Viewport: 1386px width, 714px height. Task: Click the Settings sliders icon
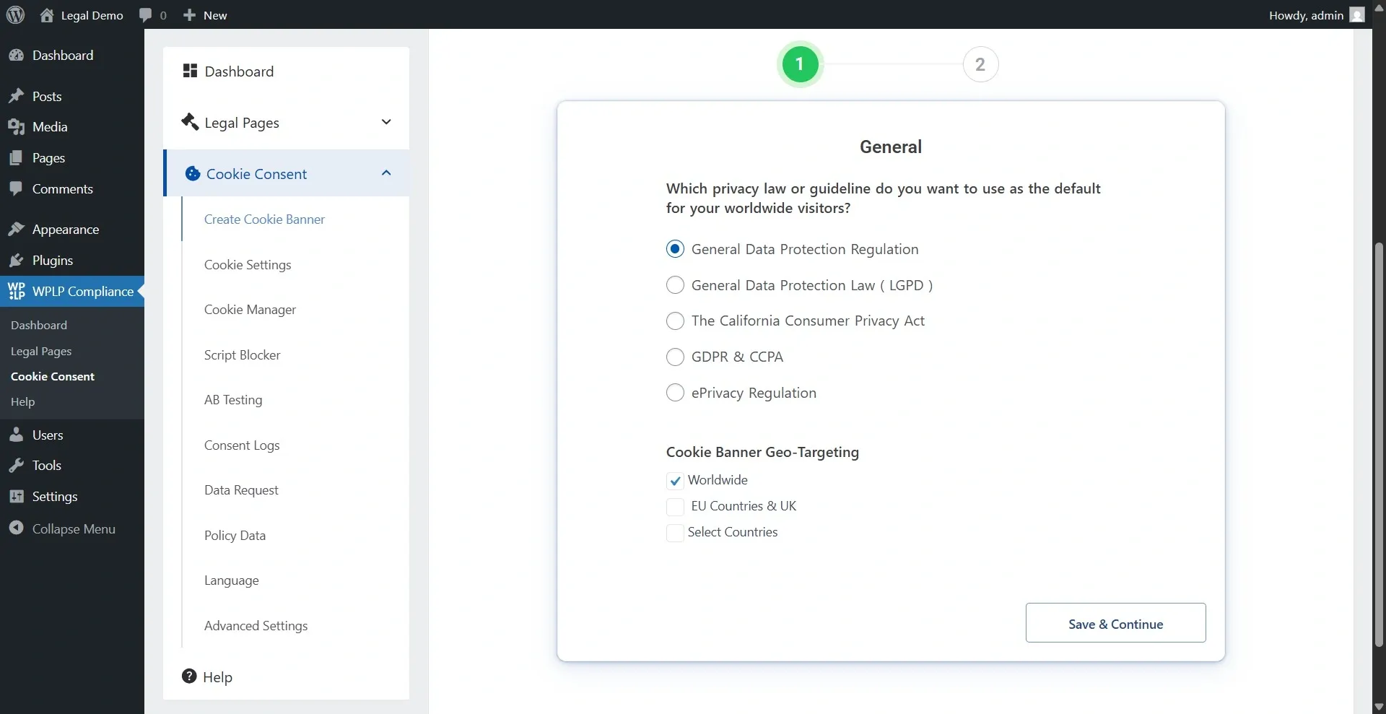tap(17, 496)
